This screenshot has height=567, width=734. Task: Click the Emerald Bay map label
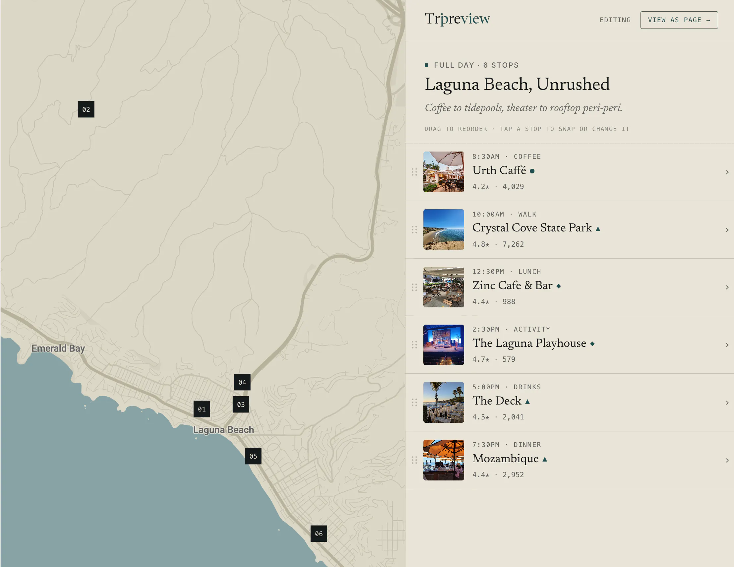[x=58, y=348]
